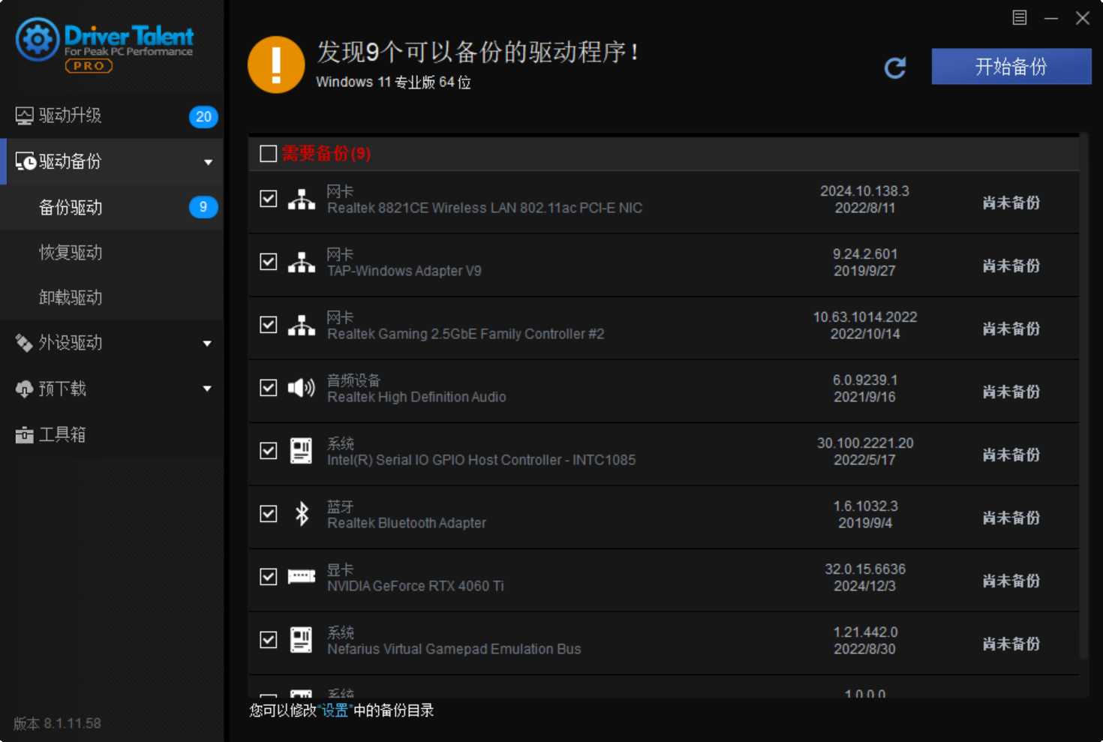Select 卸载驱动 submenu item

point(112,297)
